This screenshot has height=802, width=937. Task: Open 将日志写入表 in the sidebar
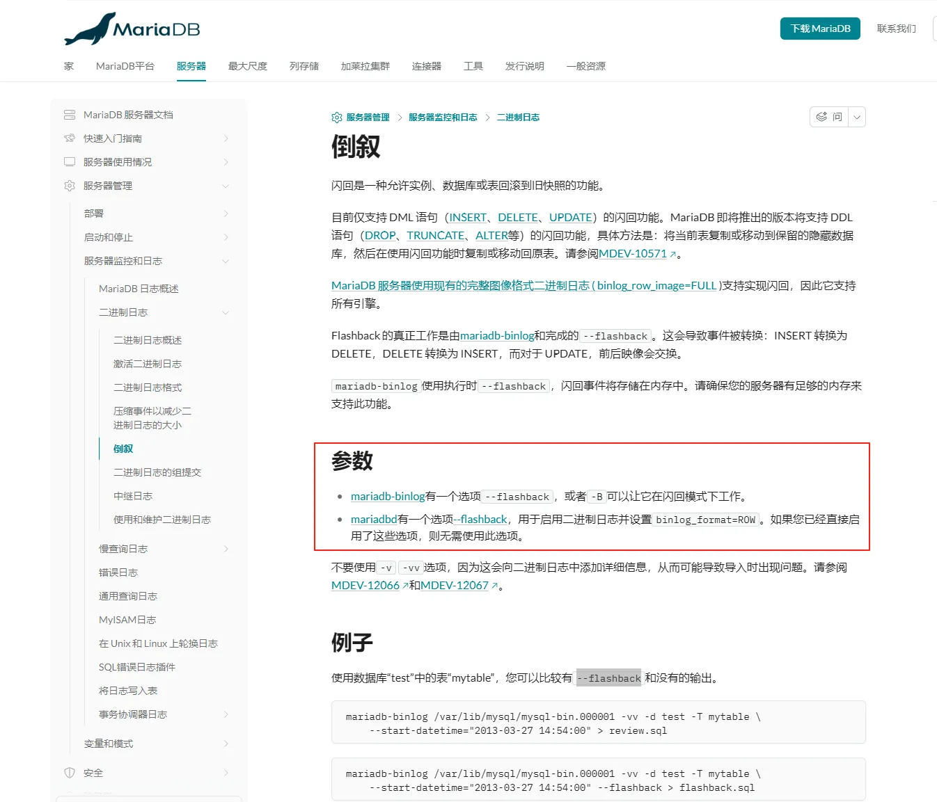point(128,691)
